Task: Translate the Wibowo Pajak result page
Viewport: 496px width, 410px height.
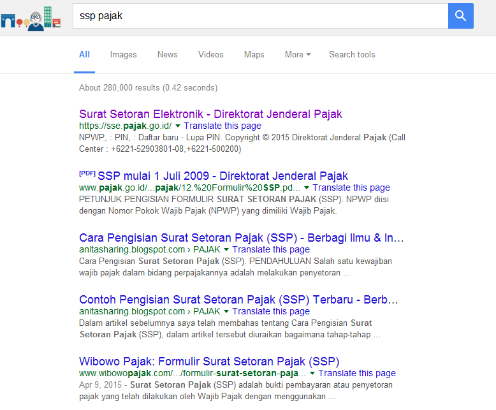Action: click(357, 373)
